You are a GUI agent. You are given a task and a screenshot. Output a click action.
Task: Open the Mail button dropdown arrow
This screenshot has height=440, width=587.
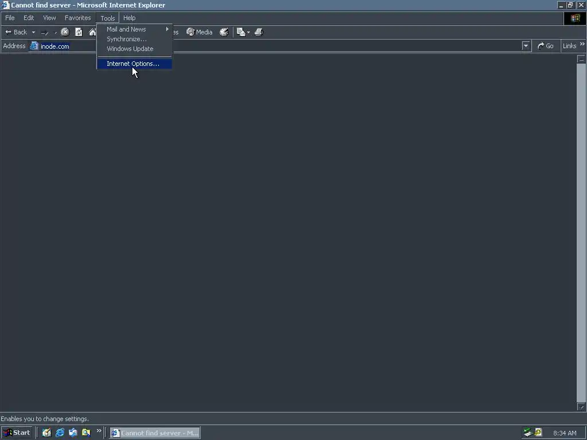249,32
